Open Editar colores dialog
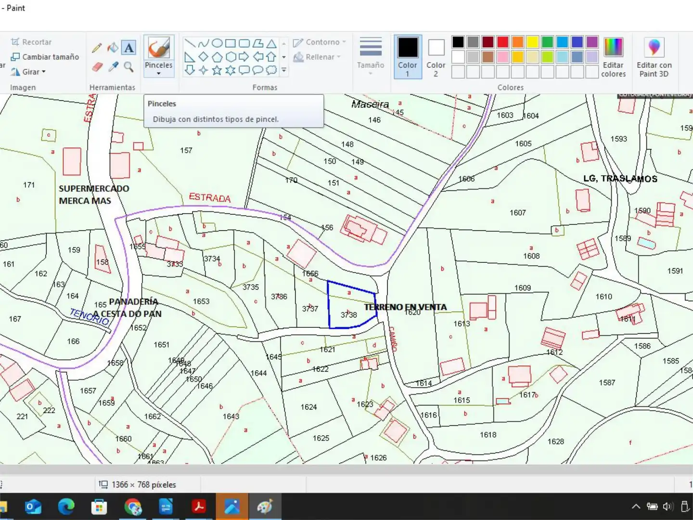This screenshot has width=693, height=520. pyautogui.click(x=614, y=57)
